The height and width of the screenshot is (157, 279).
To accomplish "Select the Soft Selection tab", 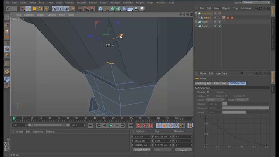I will (238, 83).
